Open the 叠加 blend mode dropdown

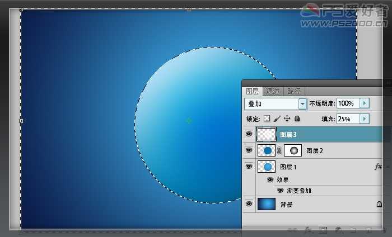point(303,104)
